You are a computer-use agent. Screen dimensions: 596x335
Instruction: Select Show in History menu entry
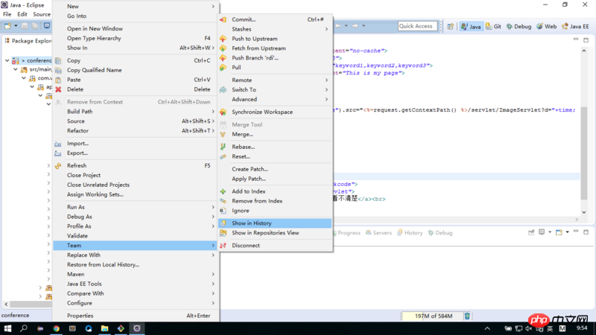[251, 223]
